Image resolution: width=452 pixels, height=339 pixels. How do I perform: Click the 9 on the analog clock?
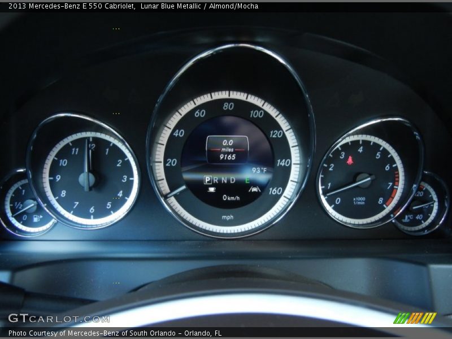coord(58,179)
